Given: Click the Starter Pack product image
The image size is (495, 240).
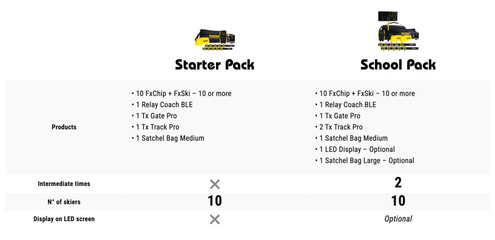Looking at the screenshot, I should tap(215, 40).
